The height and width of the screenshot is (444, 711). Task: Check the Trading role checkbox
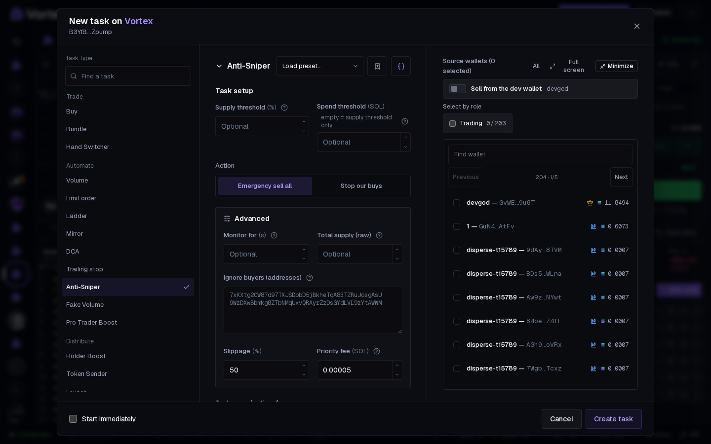[x=452, y=123]
